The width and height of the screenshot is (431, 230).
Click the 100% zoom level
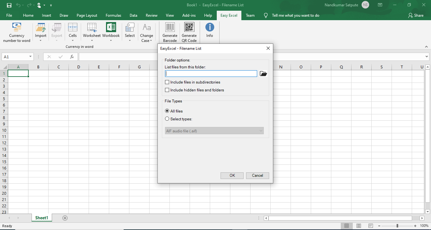(x=424, y=226)
